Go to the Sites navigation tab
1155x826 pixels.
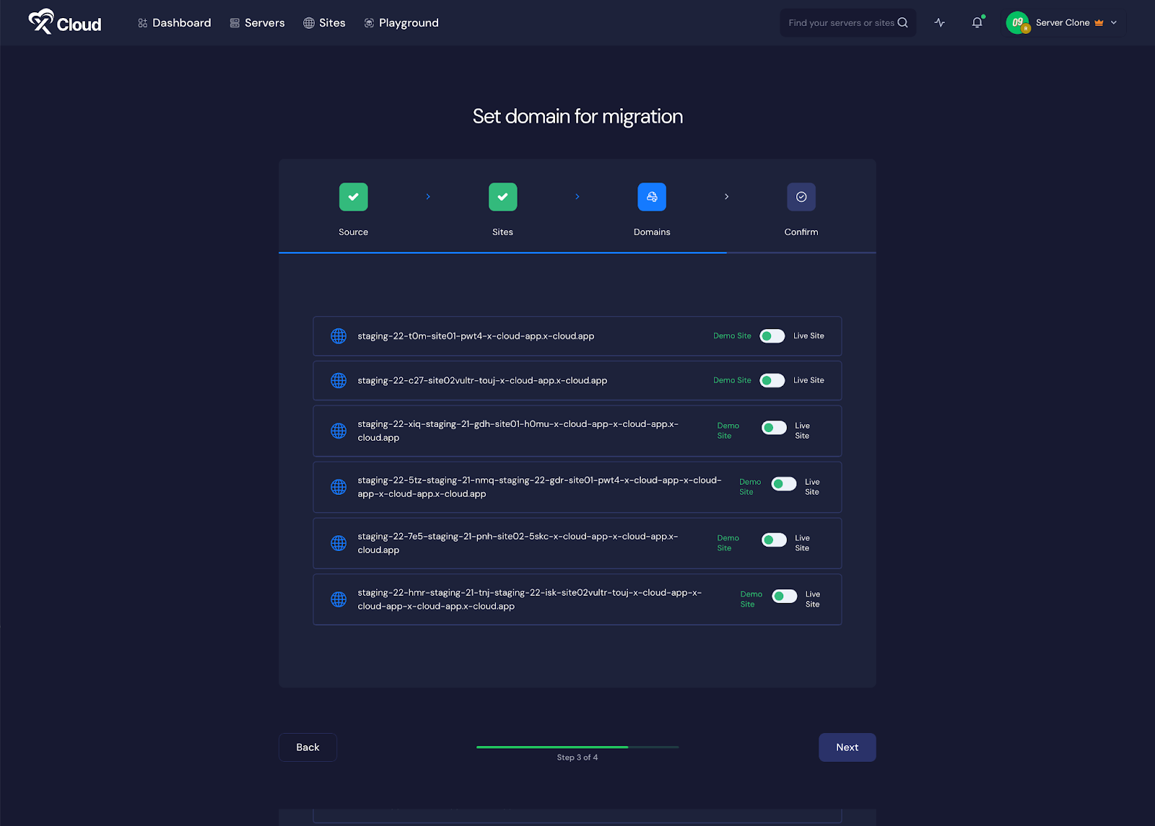(x=324, y=22)
